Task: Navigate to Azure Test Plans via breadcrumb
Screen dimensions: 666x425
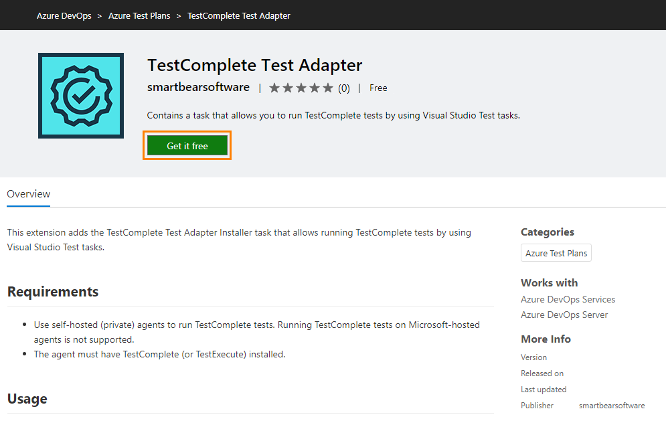Action: point(139,15)
